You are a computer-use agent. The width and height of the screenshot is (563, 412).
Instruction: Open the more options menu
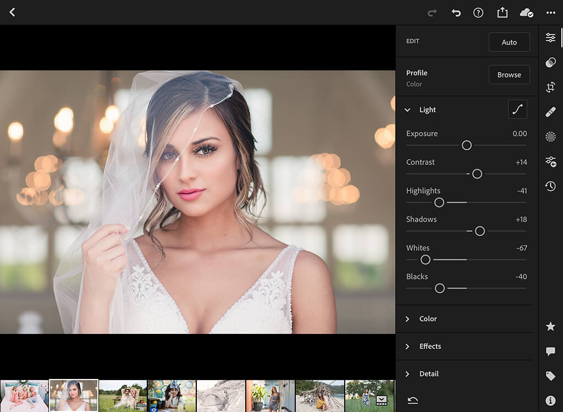549,13
